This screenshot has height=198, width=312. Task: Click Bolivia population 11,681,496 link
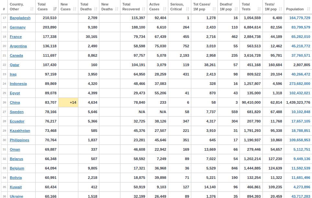[x=301, y=178]
